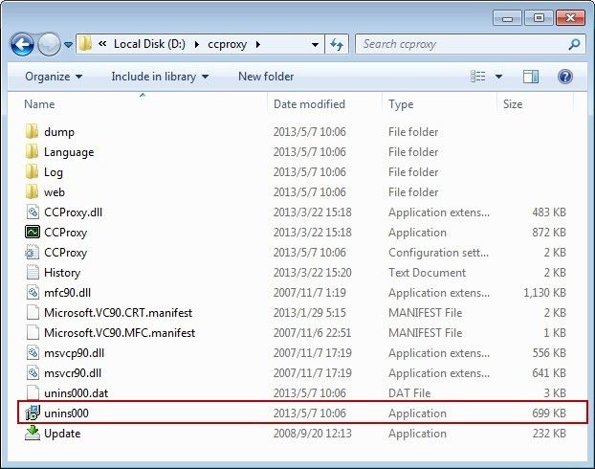Click the Text Document type of History
The height and width of the screenshot is (469, 595).
coord(427,273)
